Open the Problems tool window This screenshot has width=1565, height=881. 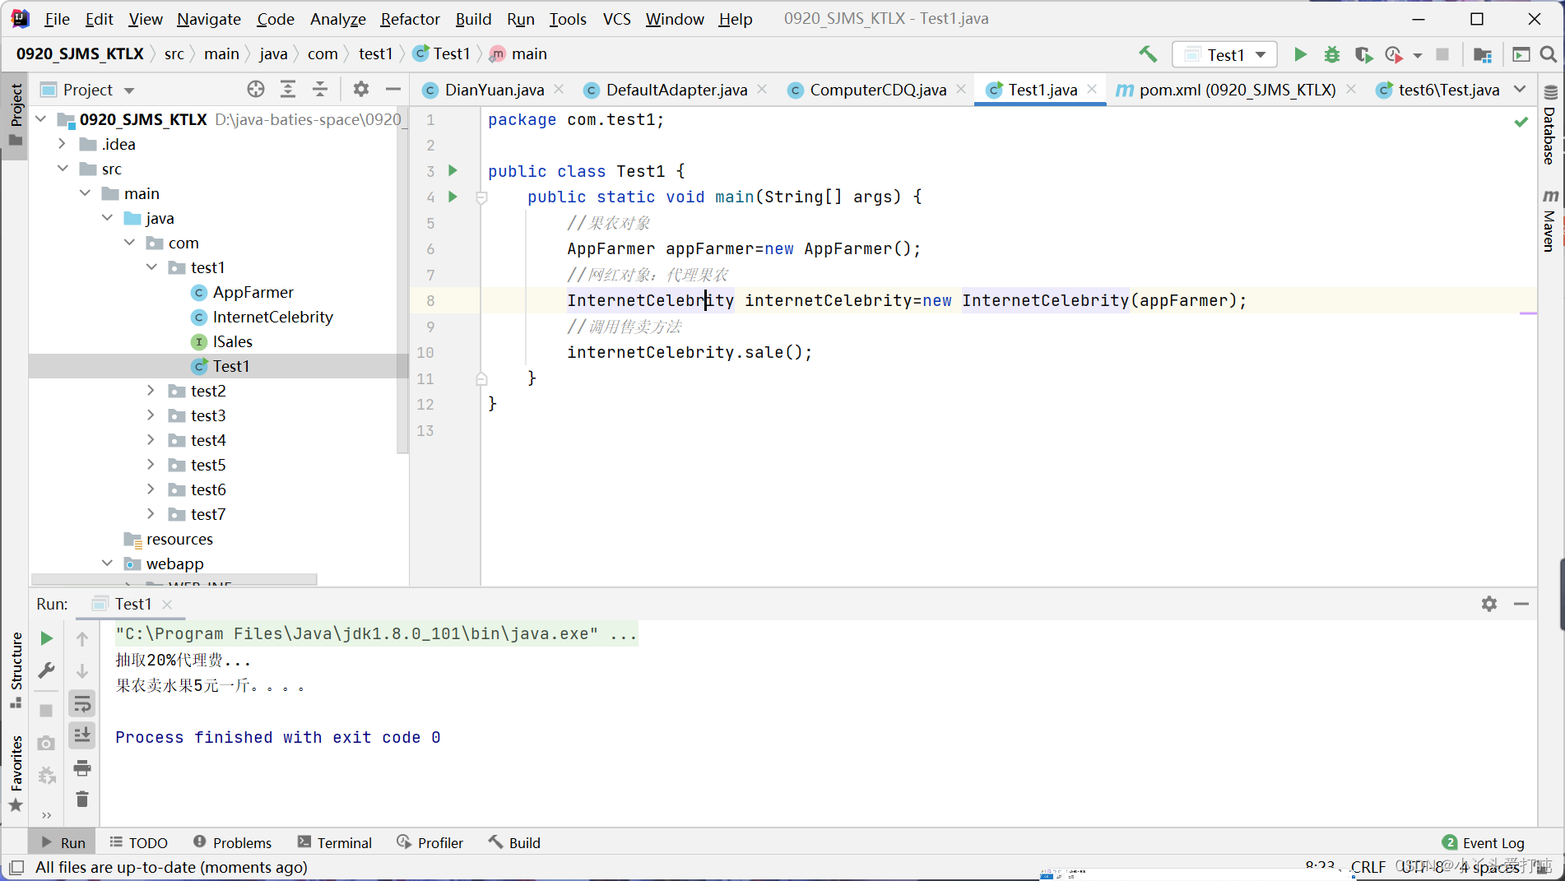[x=233, y=842]
